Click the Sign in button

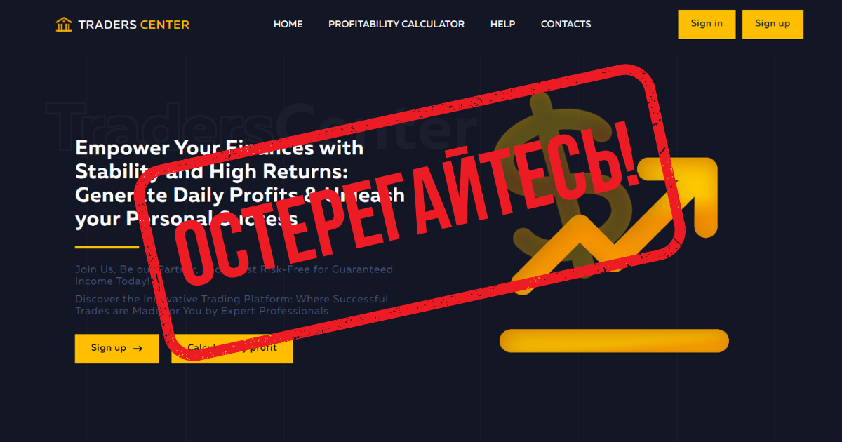point(707,24)
